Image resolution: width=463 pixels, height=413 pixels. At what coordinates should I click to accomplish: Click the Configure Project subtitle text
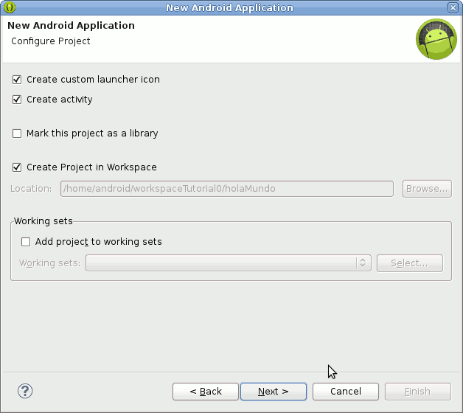51,41
